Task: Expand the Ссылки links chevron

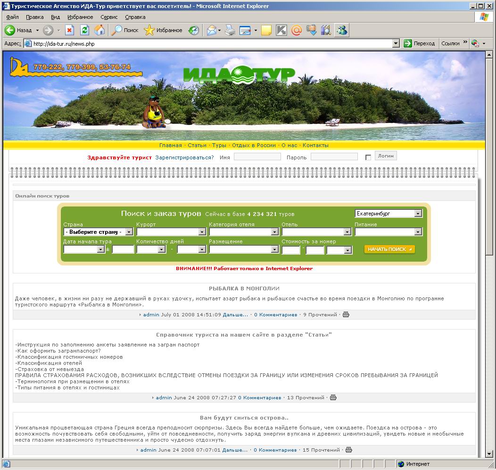Action: point(465,42)
